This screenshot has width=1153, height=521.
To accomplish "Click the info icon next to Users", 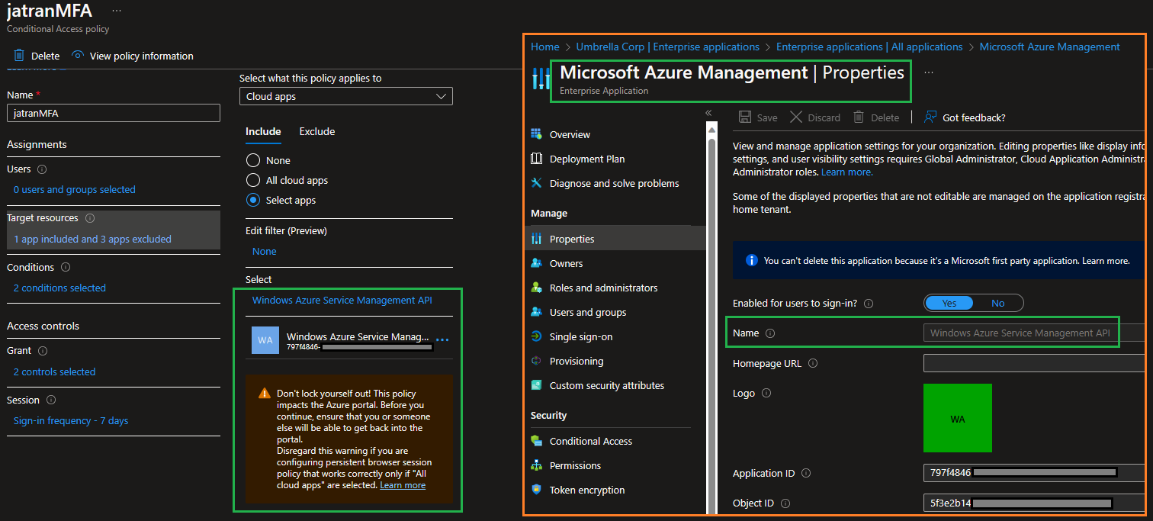I will (42, 169).
